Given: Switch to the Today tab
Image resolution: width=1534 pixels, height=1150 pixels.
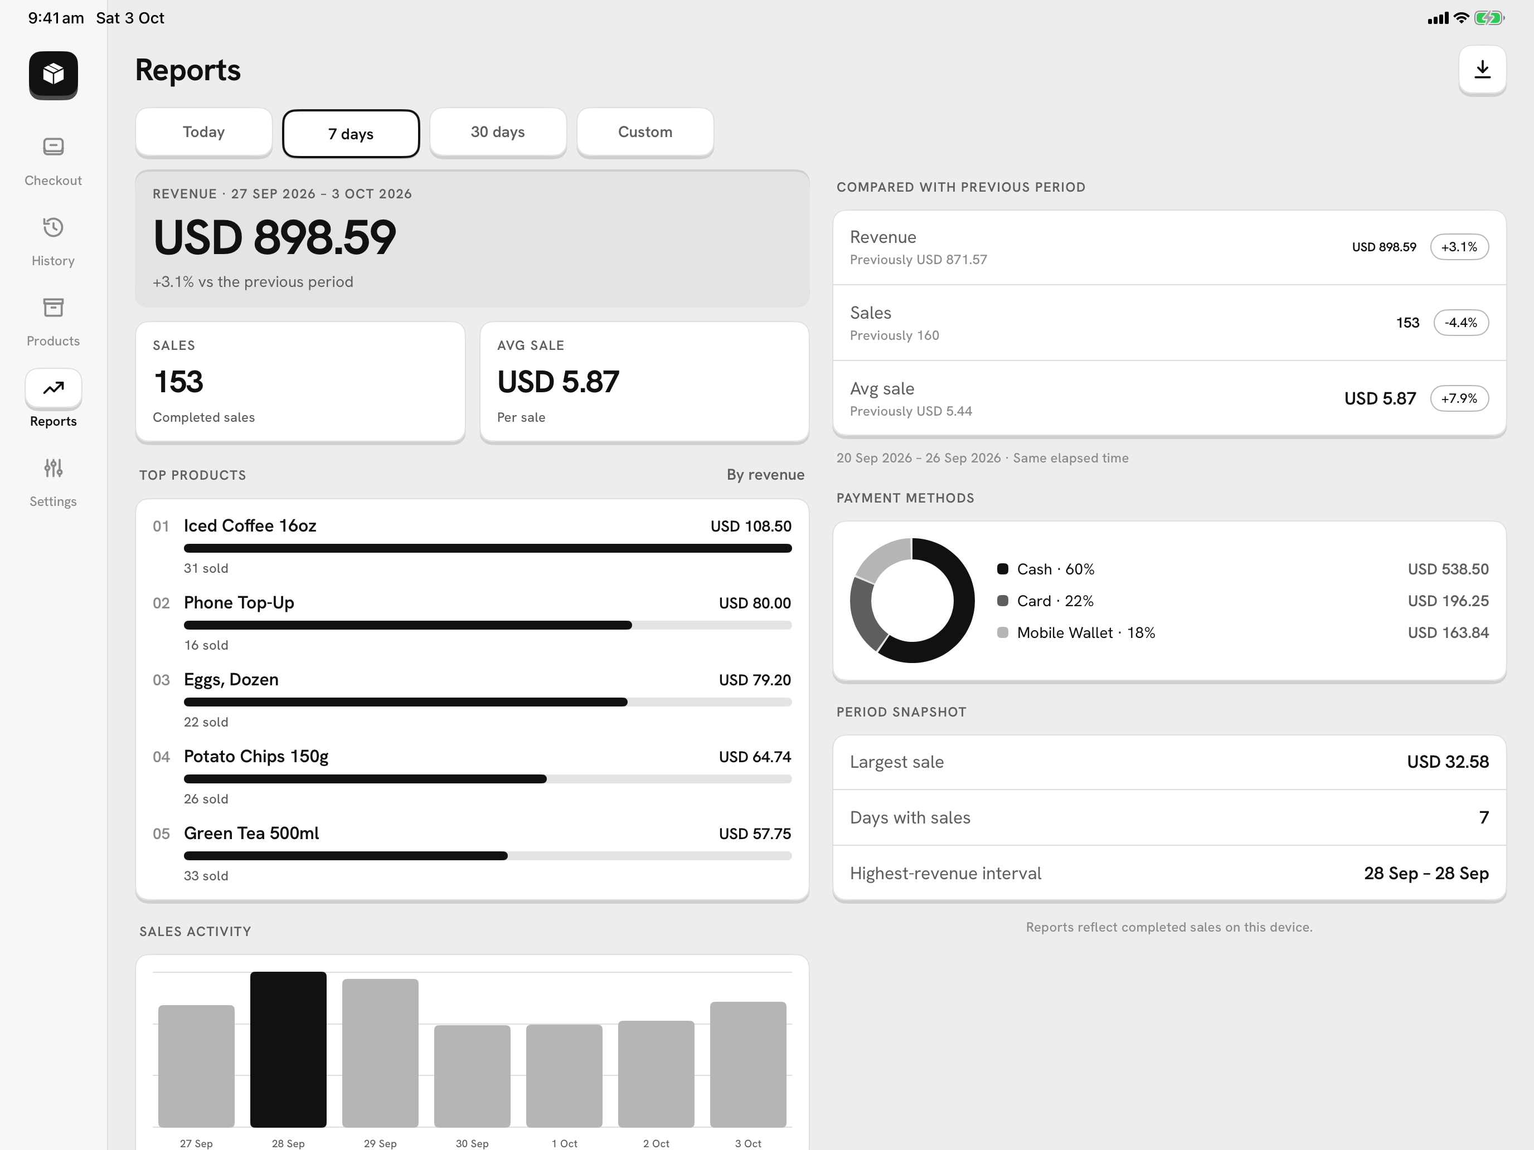Looking at the screenshot, I should [204, 131].
